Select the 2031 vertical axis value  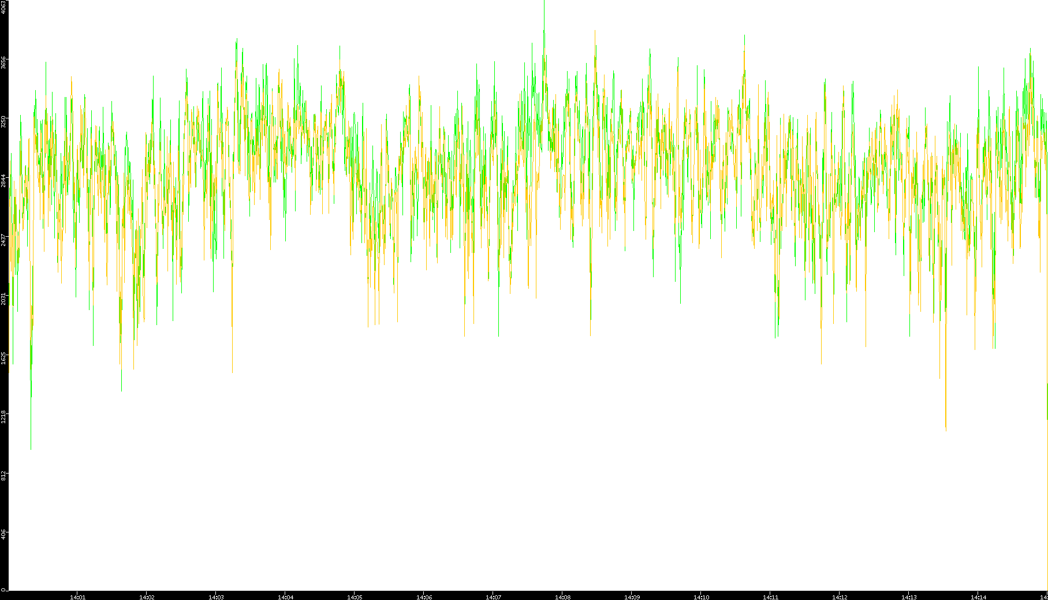[3, 299]
